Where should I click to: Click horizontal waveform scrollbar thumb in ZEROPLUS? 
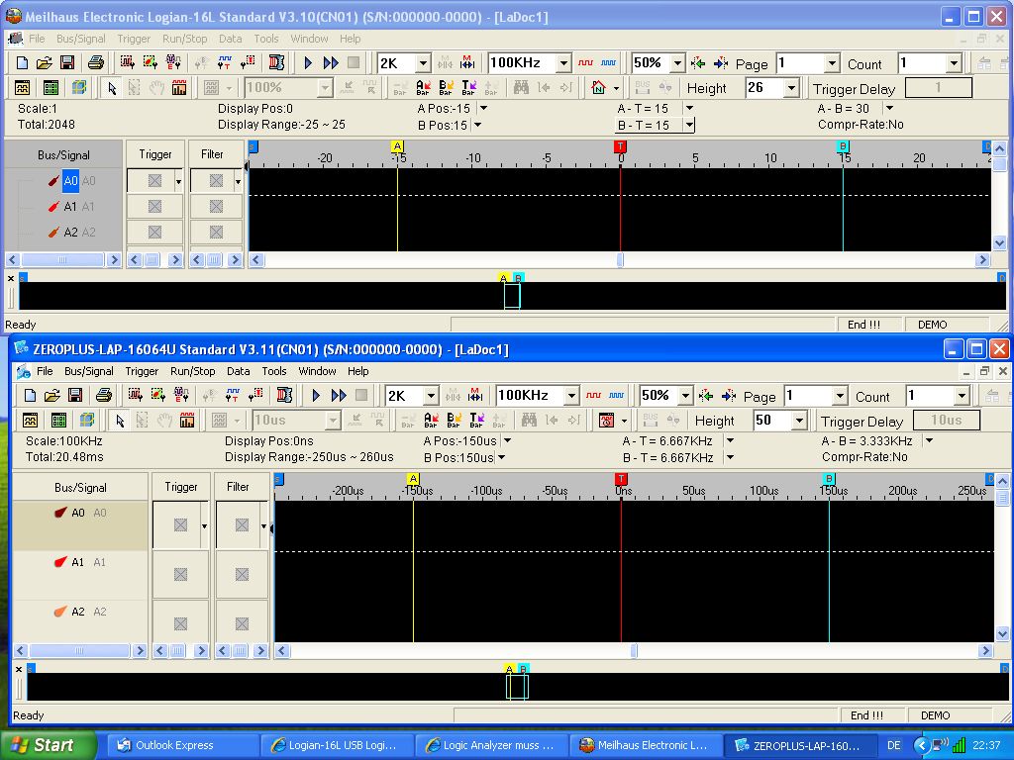(x=634, y=651)
